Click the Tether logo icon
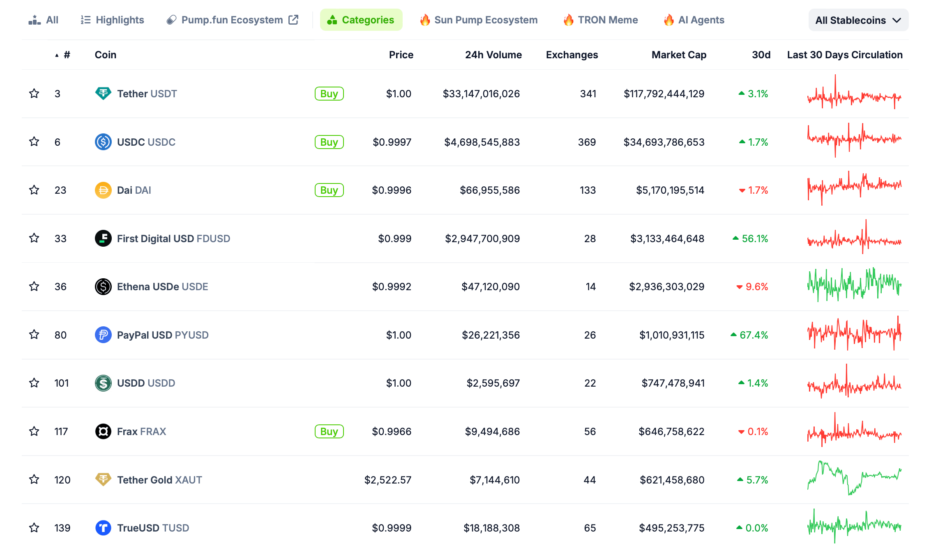Viewport: 945px width, 550px height. coord(103,94)
